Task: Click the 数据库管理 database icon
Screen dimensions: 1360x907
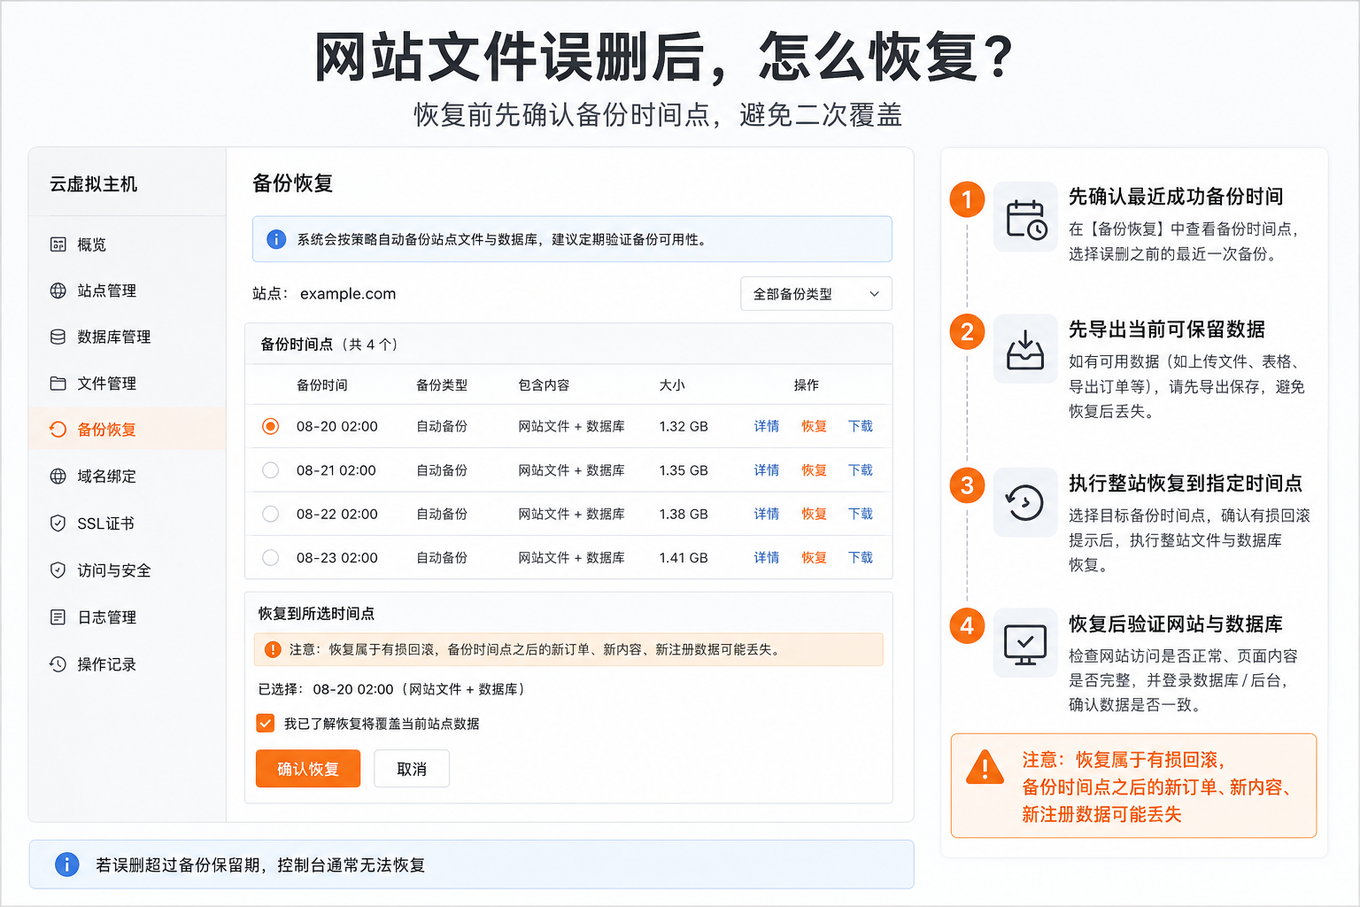Action: tap(58, 337)
